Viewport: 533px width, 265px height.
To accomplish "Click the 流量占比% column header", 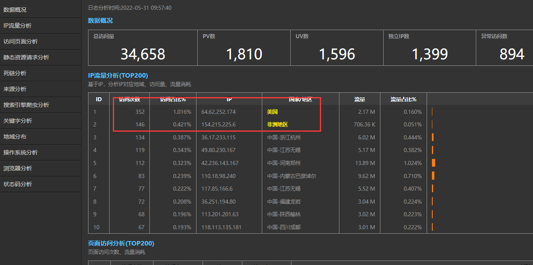I will [403, 99].
